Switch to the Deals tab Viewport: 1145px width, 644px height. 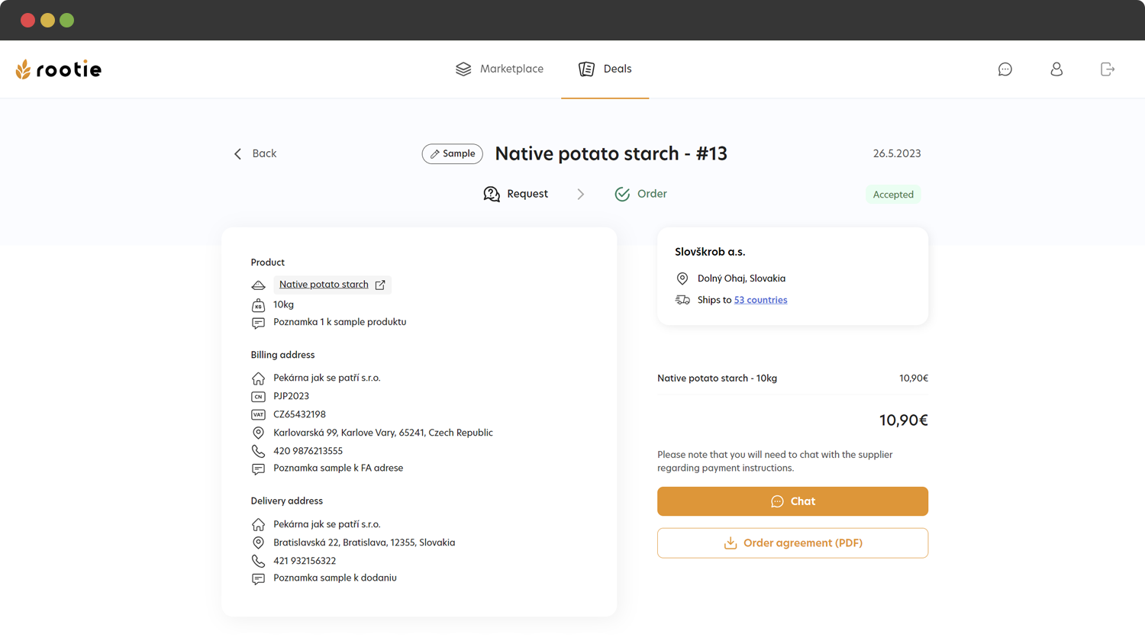click(x=605, y=69)
